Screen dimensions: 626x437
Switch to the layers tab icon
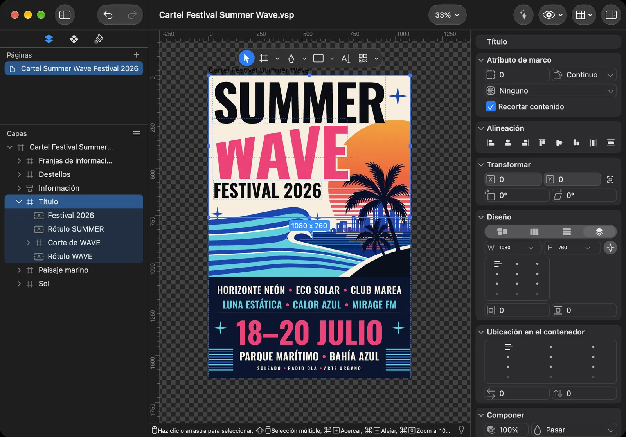[49, 39]
